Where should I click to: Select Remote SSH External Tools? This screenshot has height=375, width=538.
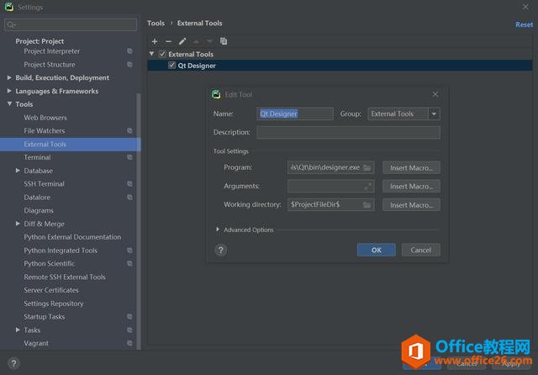tap(65, 277)
